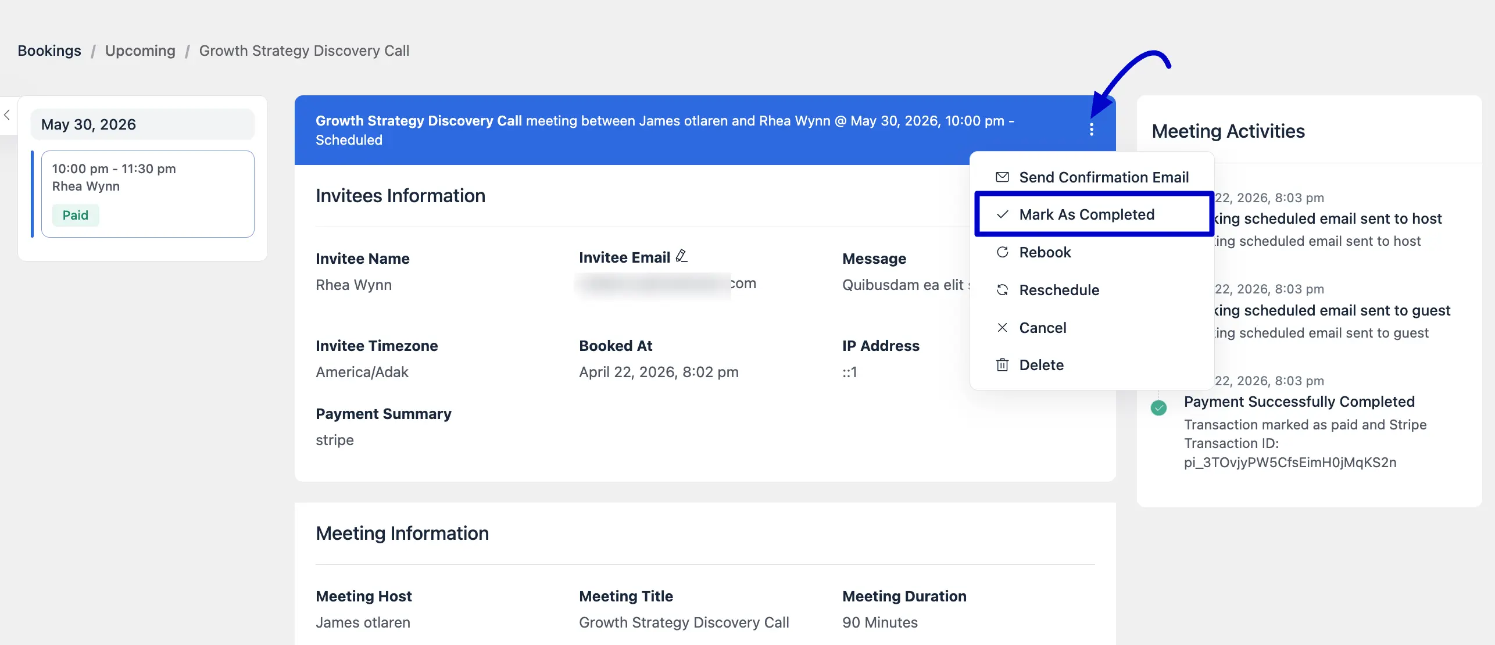Click the circular arrow Rebook icon

pos(1002,252)
